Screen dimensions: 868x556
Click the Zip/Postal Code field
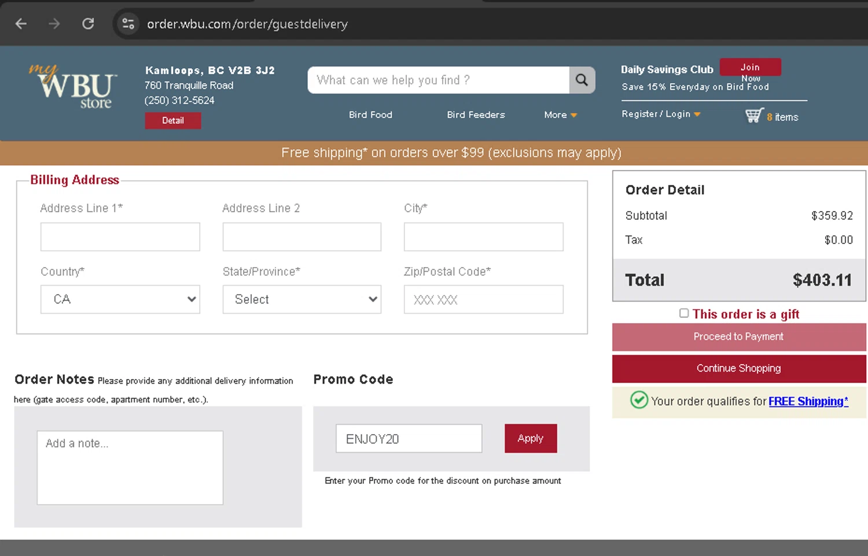click(x=484, y=299)
